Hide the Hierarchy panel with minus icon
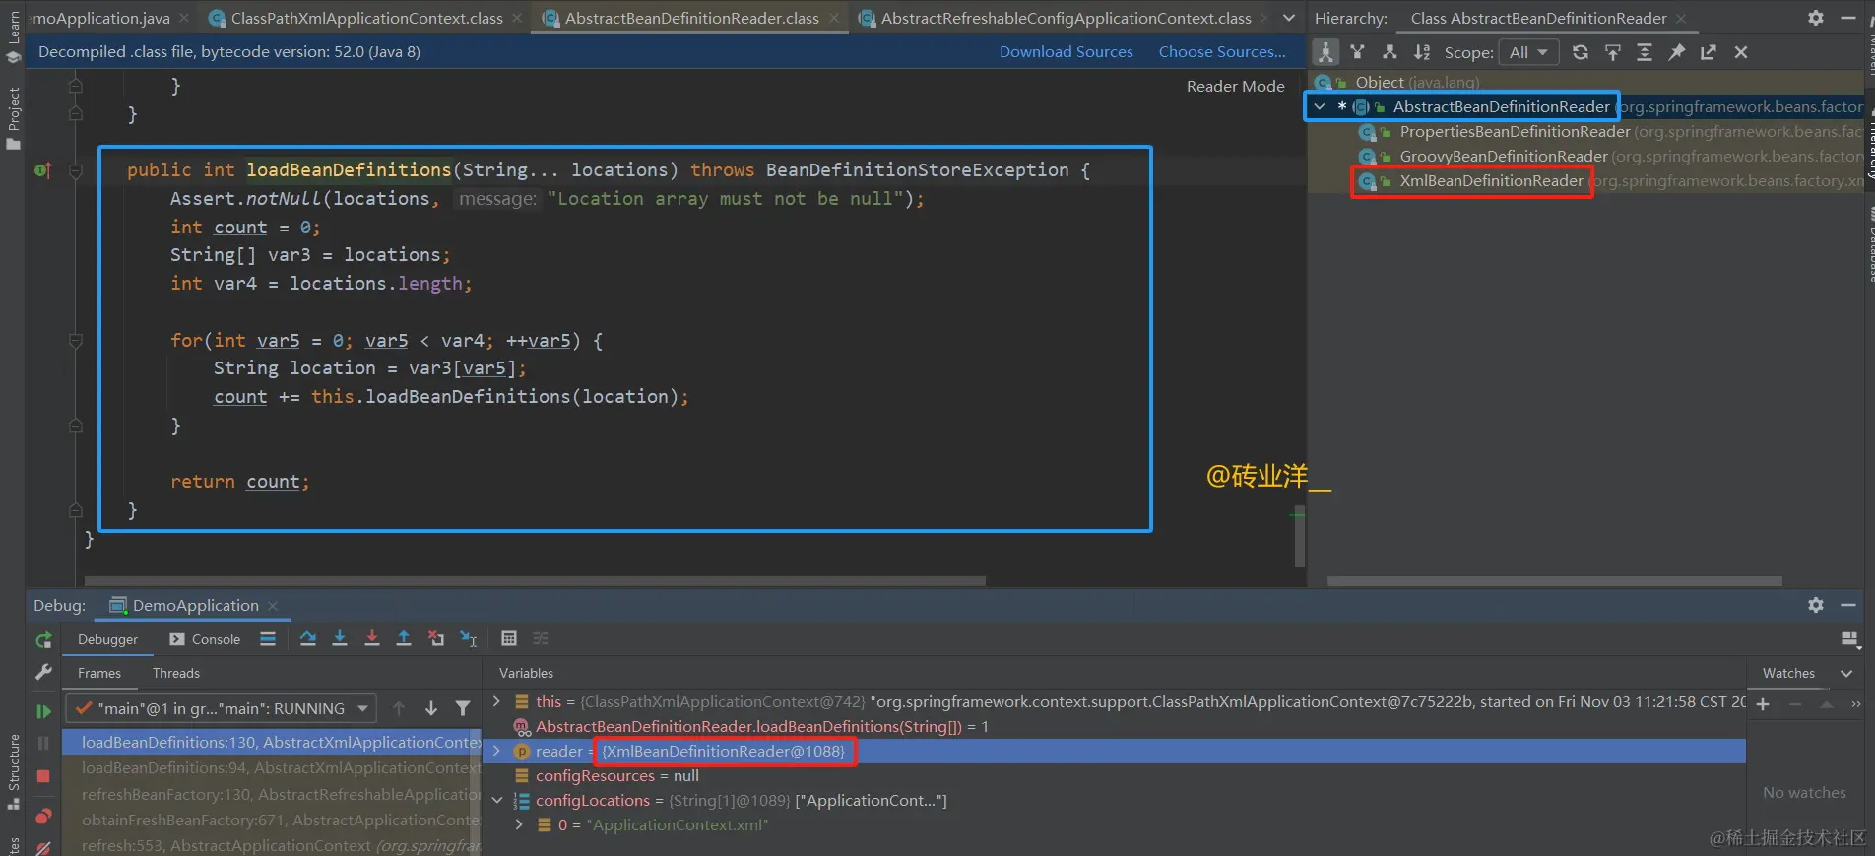The width and height of the screenshot is (1875, 856). 1848,18
